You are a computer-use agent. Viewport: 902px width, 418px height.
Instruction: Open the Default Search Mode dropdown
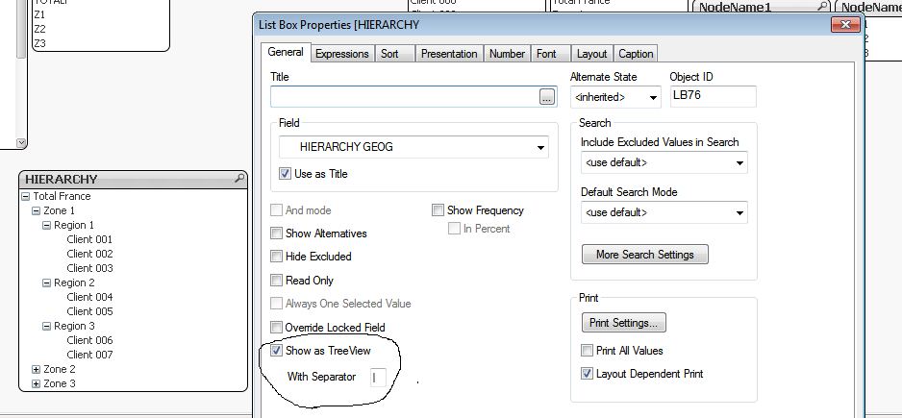pos(739,212)
